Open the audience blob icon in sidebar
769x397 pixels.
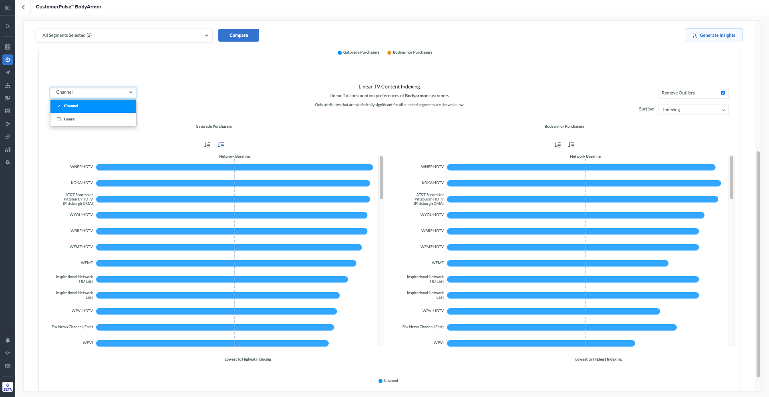click(x=8, y=98)
